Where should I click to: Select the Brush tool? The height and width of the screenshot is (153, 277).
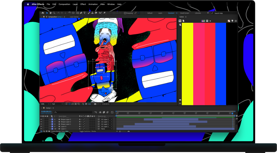click(x=89, y=13)
